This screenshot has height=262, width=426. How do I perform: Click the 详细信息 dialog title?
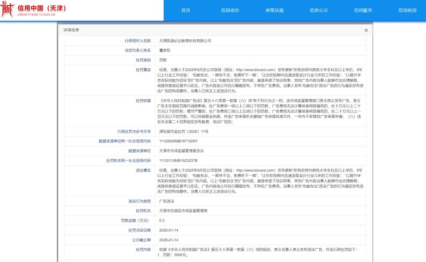point(71,30)
